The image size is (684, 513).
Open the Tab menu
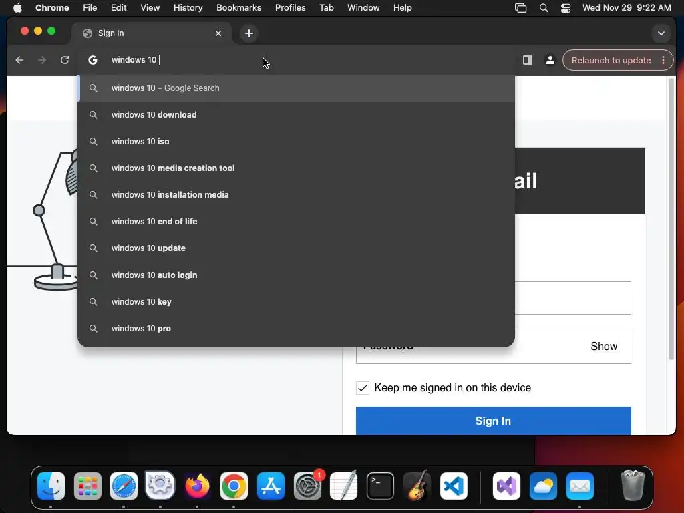326,7
